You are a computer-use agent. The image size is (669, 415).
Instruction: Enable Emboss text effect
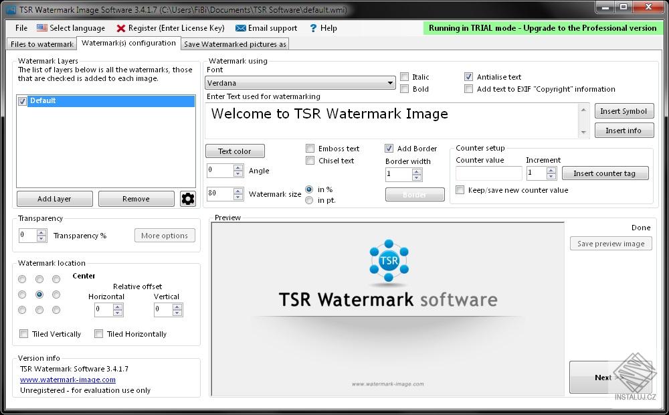pos(310,148)
